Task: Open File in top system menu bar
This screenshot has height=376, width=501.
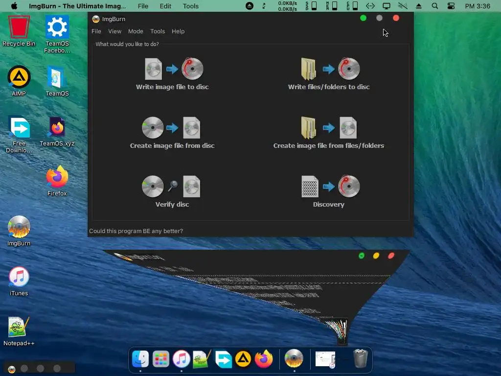Action: pos(143,6)
